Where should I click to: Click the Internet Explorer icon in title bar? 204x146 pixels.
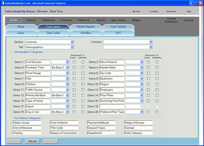click(x=3, y=3)
